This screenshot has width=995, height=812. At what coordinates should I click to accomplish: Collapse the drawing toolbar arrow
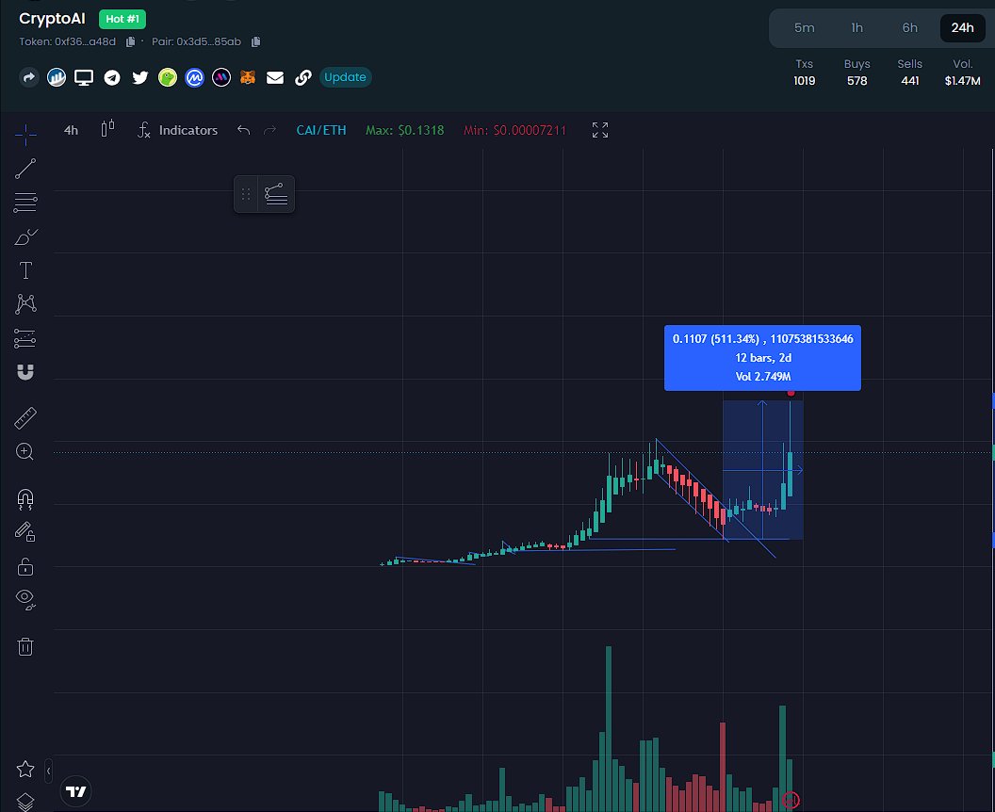coord(48,771)
